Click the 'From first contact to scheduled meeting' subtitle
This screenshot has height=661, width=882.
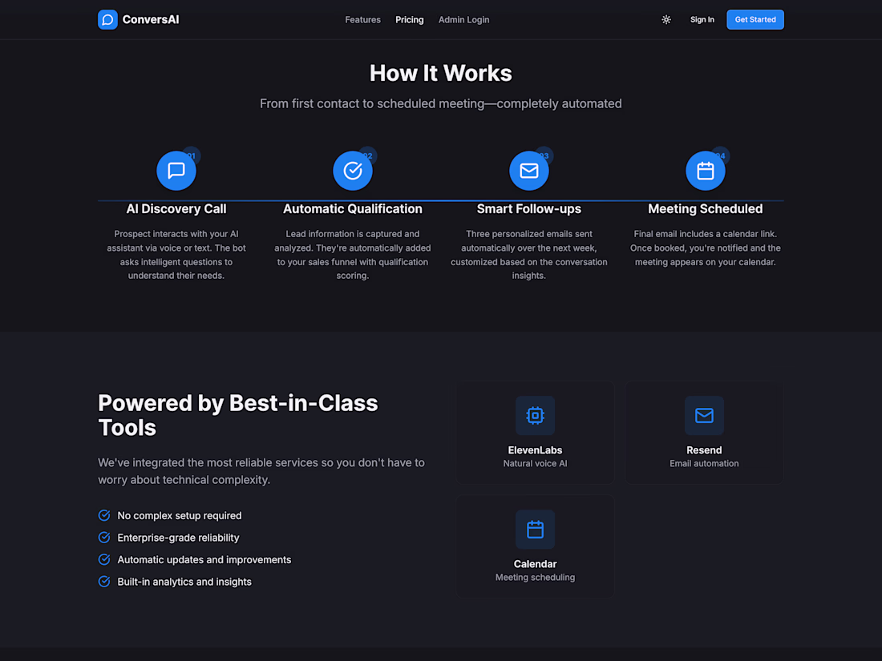[x=440, y=104]
